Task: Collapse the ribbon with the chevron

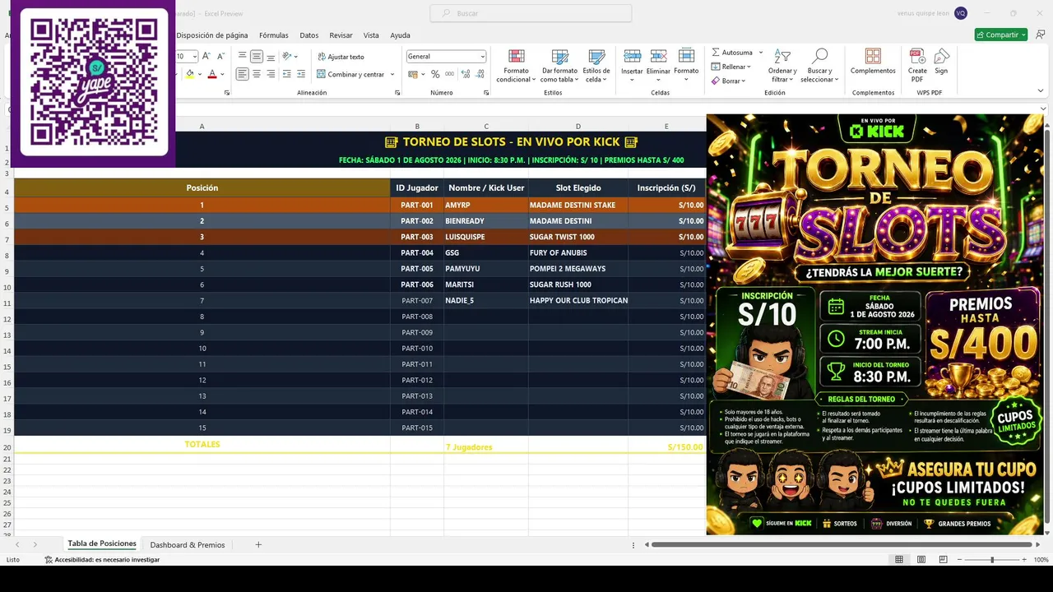Action: [x=1040, y=92]
